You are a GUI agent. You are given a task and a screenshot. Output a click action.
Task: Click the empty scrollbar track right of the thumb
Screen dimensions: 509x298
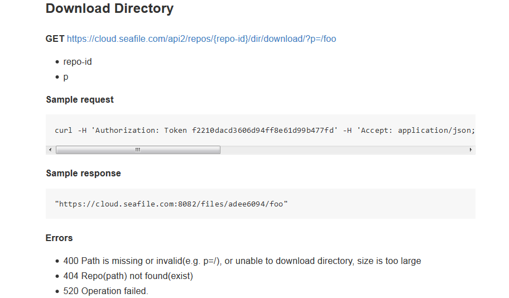point(343,150)
